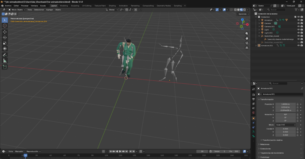
Task: Open the Reproducción timeline dropdown
Action: [33, 152]
